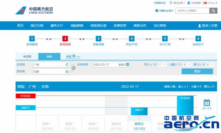
Task: Click the 广州 departure city field
Action: (x=51, y=64)
